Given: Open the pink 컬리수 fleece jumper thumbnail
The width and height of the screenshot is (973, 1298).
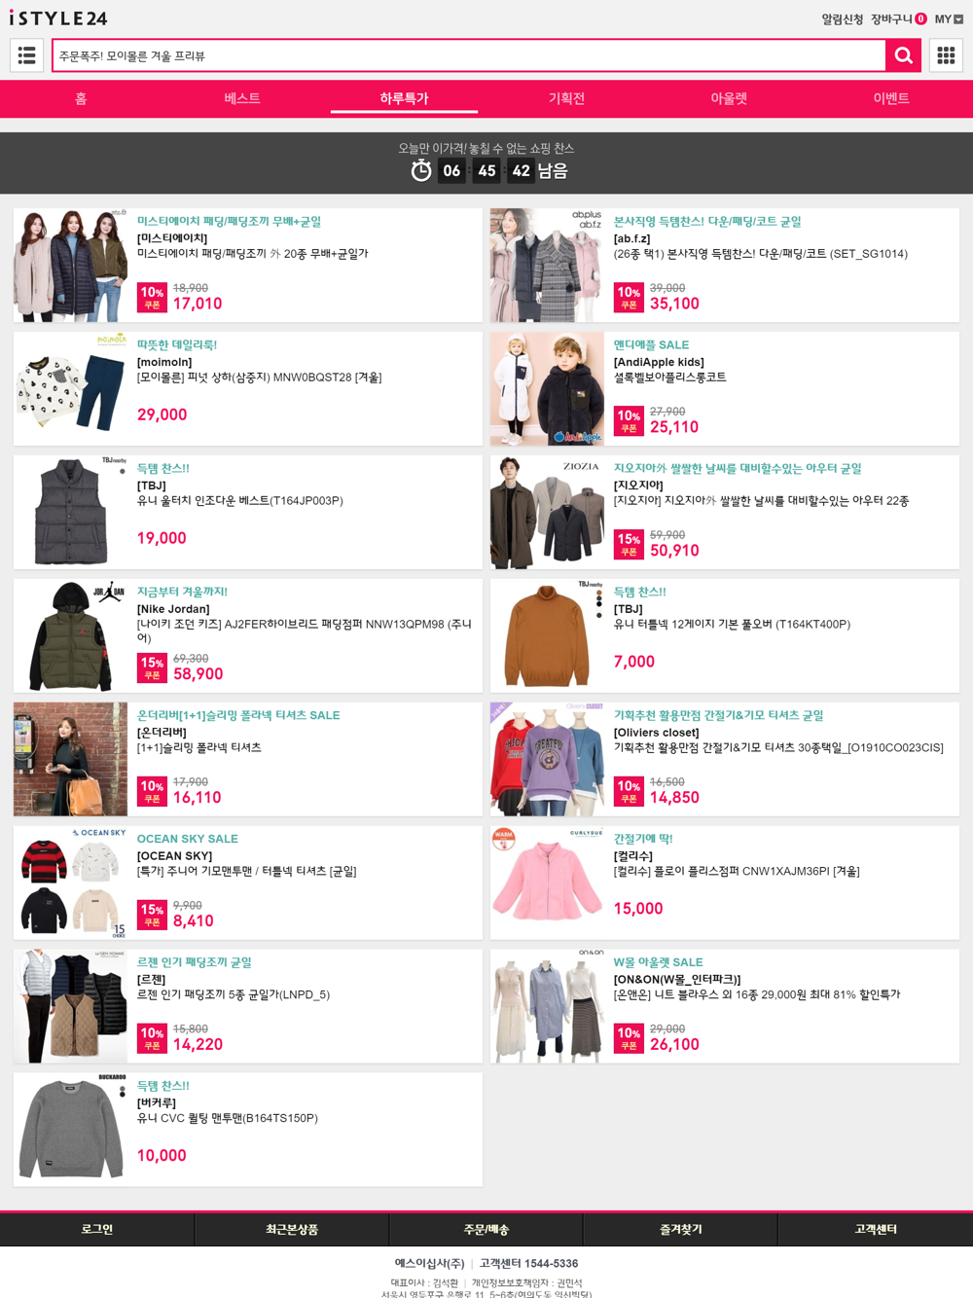Looking at the screenshot, I should pos(547,883).
